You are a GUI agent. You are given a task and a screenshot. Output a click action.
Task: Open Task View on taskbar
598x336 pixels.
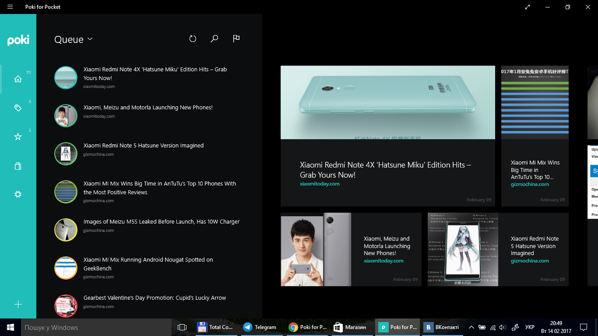pos(182,327)
